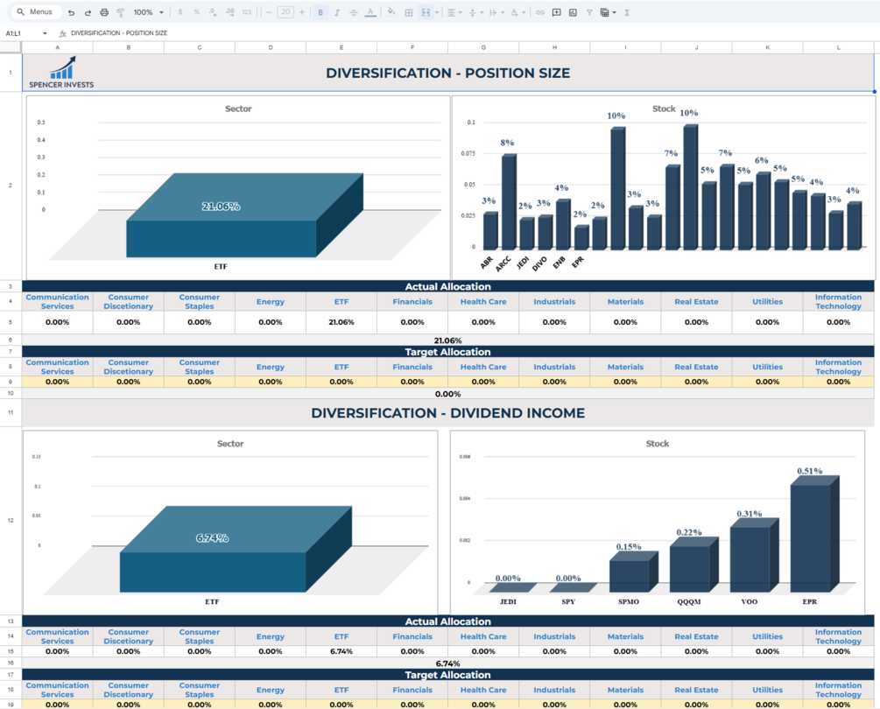The image size is (880, 709).
Task: Select the Real Estate header cell in row 8
Action: (x=696, y=367)
